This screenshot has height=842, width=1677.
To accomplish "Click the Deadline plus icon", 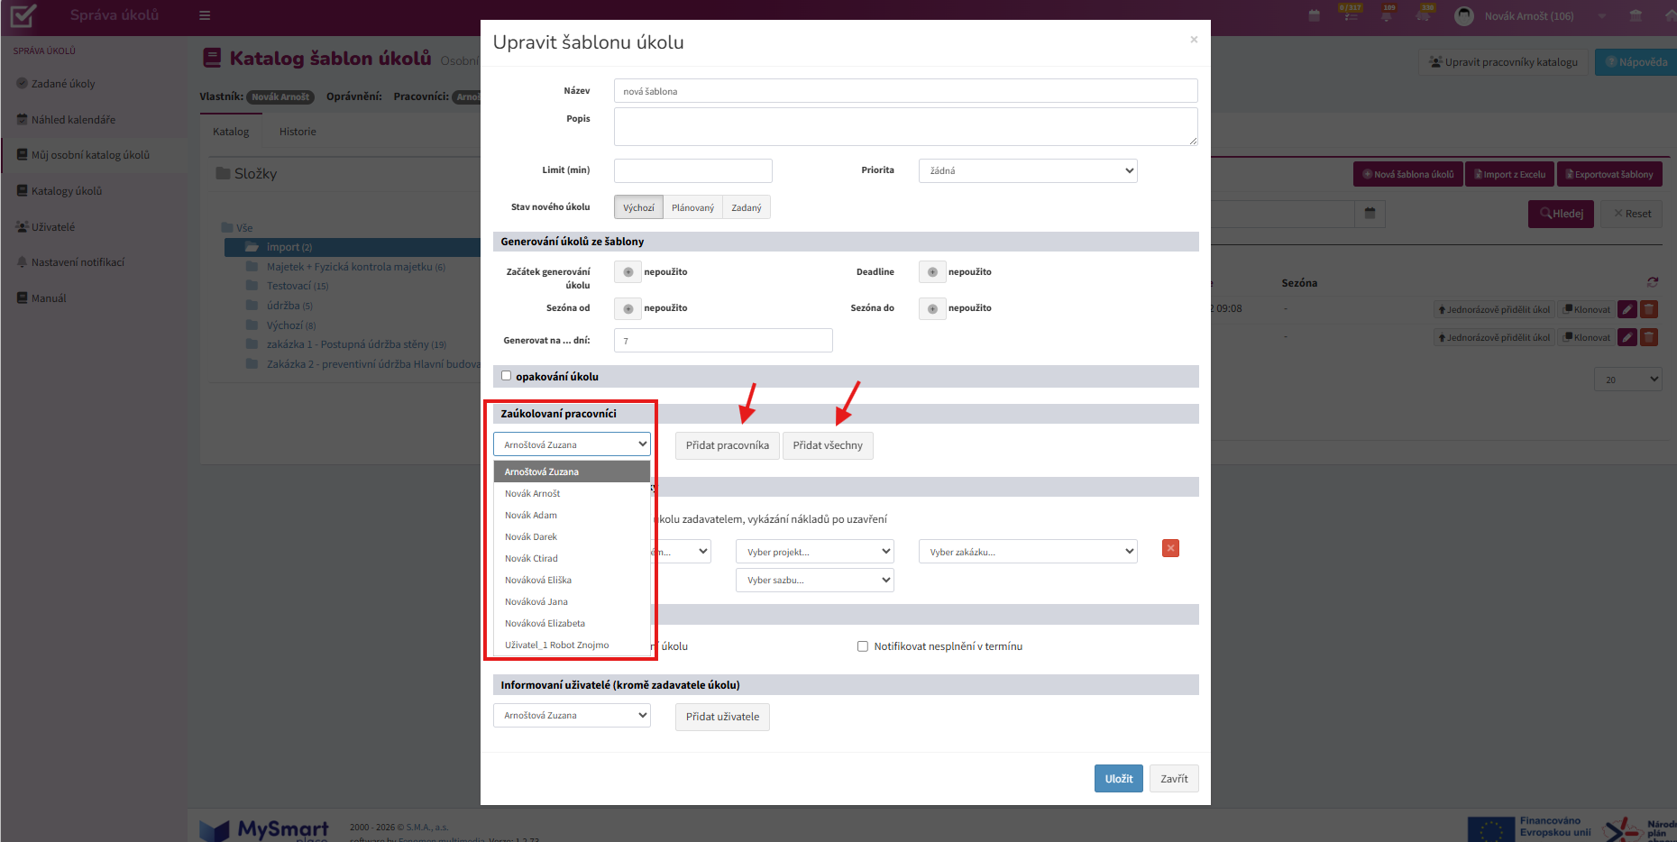I will (932, 272).
